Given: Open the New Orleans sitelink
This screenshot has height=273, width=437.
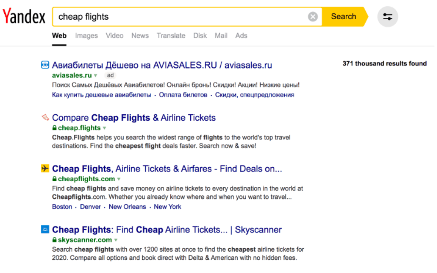Looking at the screenshot, I should tap(127, 207).
